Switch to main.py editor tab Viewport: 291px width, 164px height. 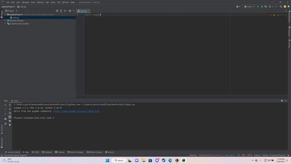[x=83, y=11]
